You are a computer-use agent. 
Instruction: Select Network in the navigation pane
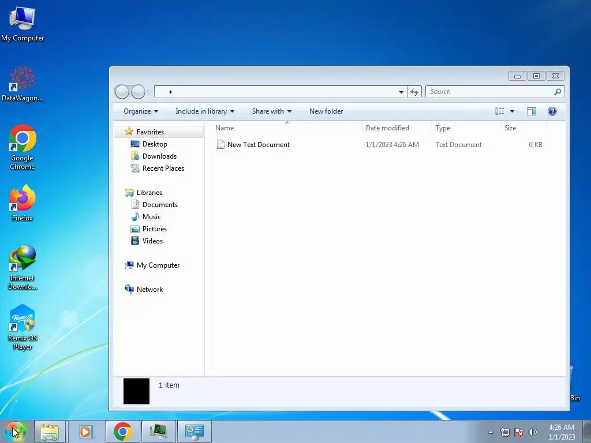pyautogui.click(x=149, y=290)
